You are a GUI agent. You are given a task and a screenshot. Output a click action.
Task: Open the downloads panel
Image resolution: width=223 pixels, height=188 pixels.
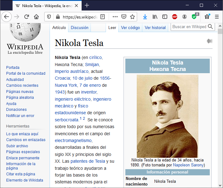coord(145,17)
